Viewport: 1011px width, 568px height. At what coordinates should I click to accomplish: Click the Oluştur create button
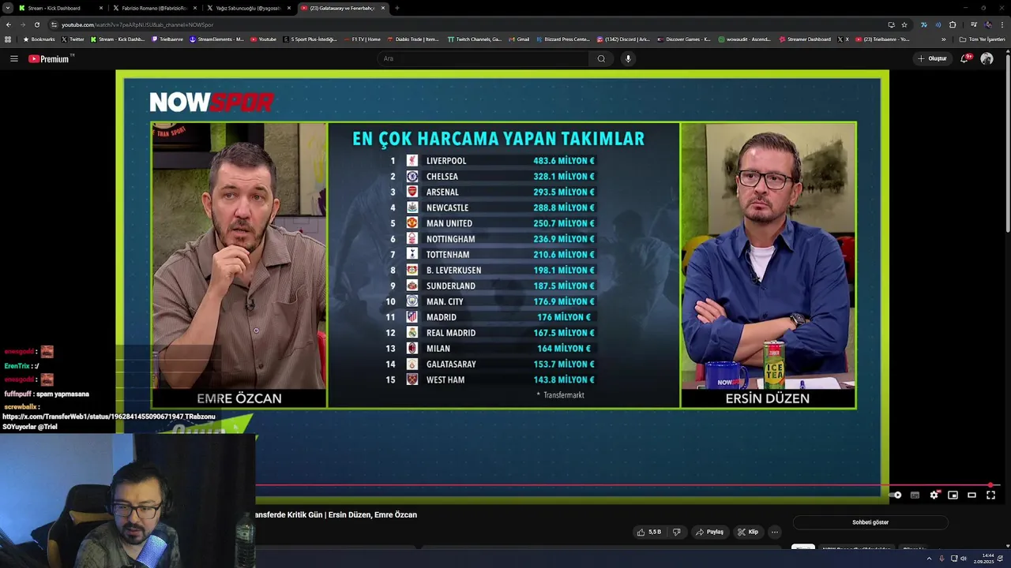coord(932,58)
